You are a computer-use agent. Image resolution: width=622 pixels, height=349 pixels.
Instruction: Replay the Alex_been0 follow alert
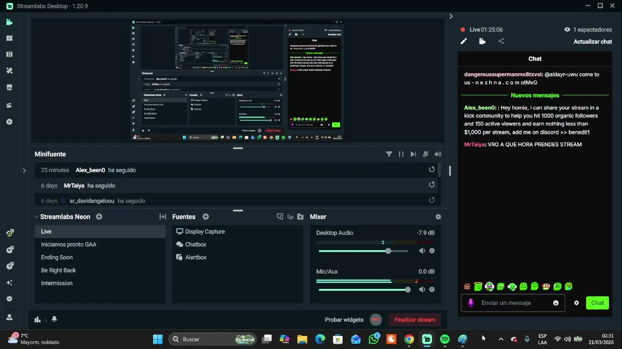point(432,170)
